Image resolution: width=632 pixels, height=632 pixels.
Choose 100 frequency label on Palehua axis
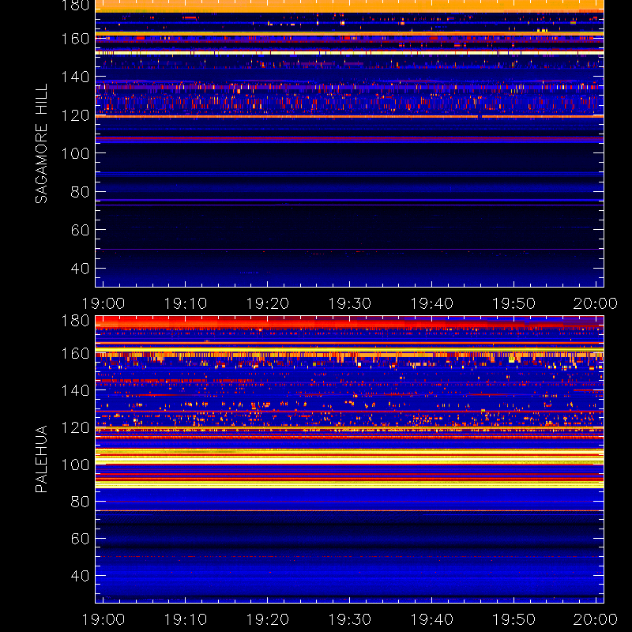coord(75,465)
